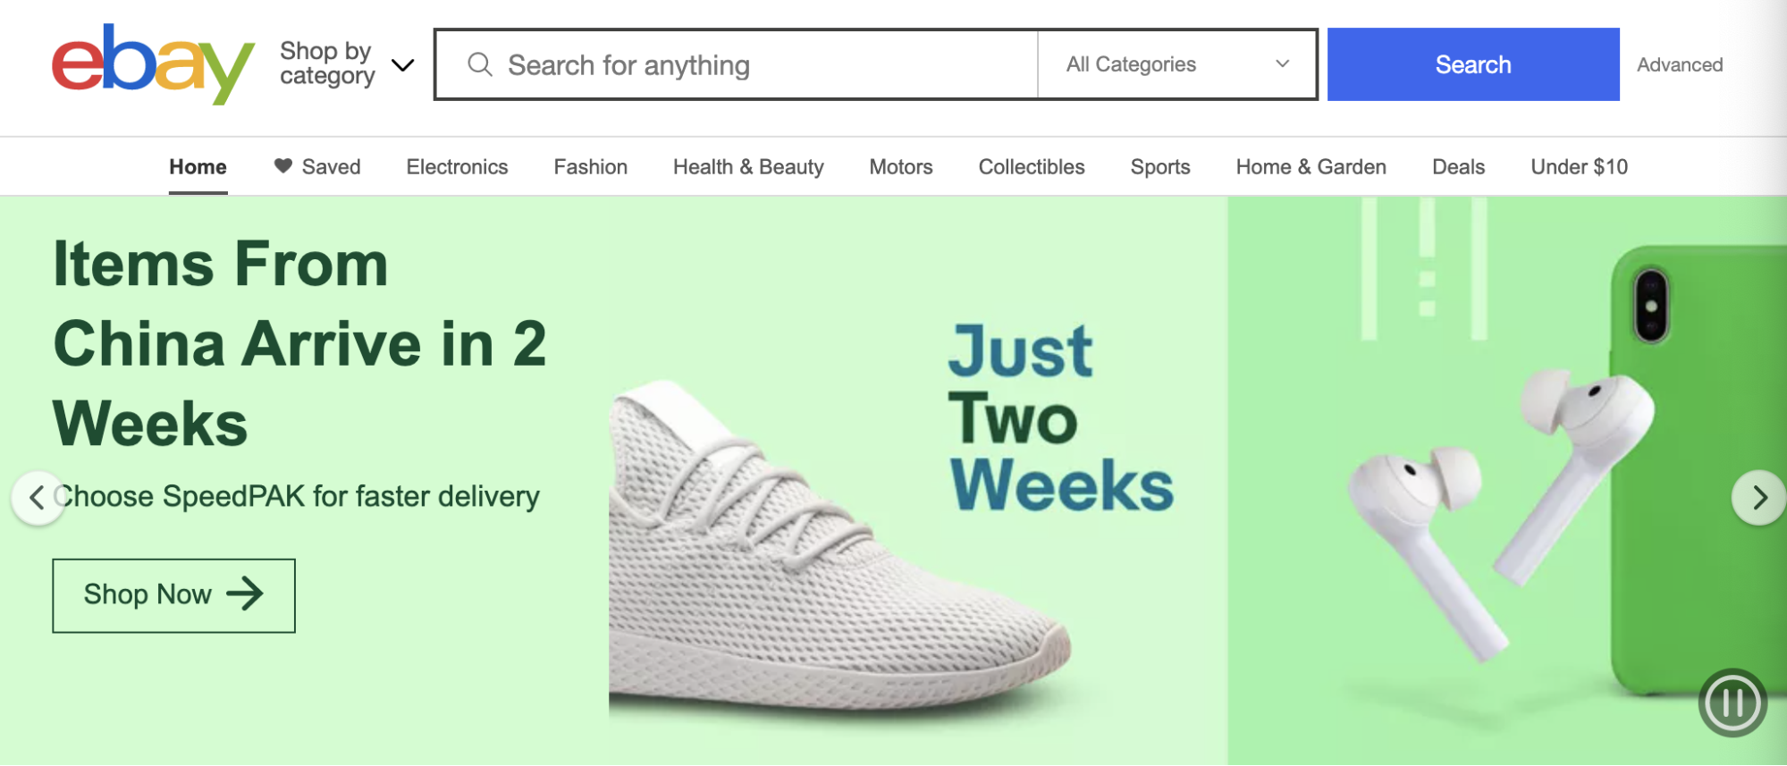This screenshot has height=766, width=1787.
Task: Expand the Shop by category chevron
Action: click(x=403, y=64)
